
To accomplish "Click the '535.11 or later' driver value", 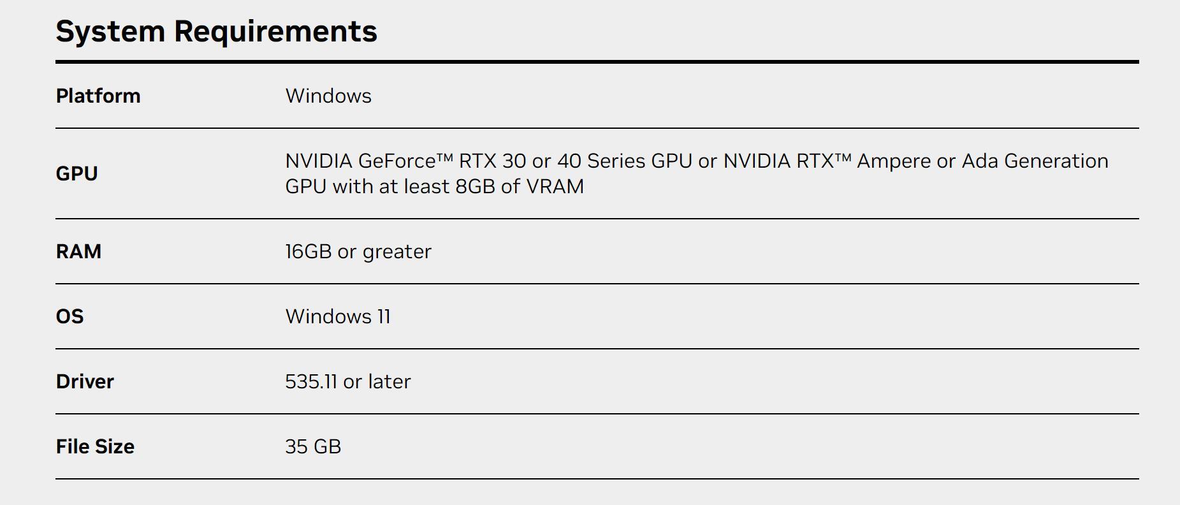I will tap(348, 381).
